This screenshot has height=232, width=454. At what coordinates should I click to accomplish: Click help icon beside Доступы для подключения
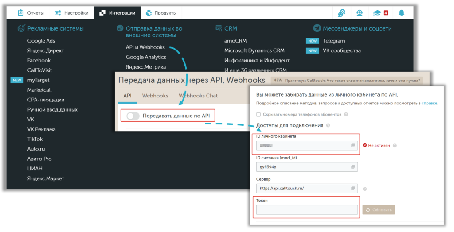pyautogui.click(x=328, y=125)
